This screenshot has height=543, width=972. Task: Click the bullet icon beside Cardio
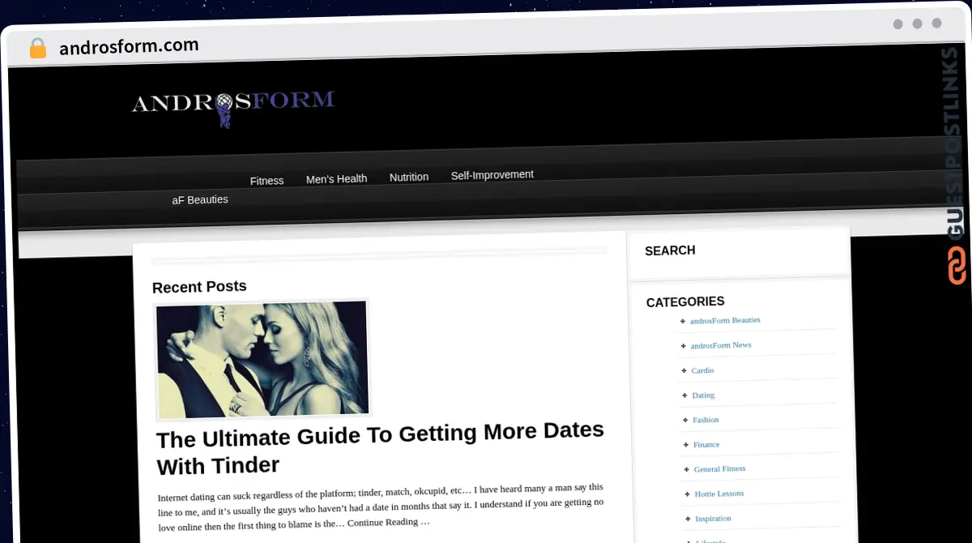pos(684,371)
